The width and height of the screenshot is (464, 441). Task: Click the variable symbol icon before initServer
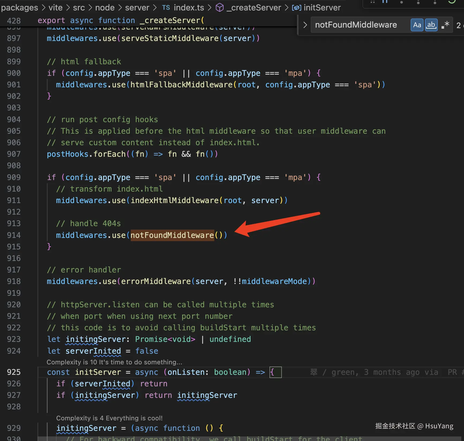click(297, 8)
